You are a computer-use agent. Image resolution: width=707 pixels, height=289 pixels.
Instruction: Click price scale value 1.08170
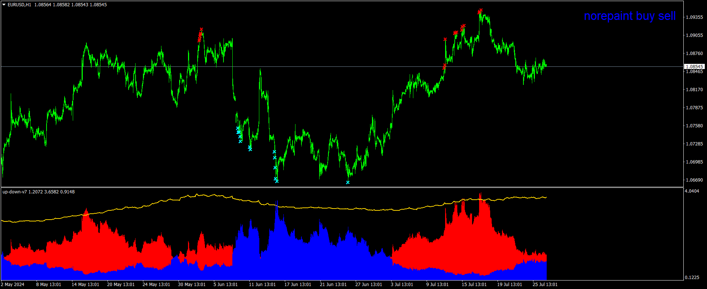tap(694, 90)
